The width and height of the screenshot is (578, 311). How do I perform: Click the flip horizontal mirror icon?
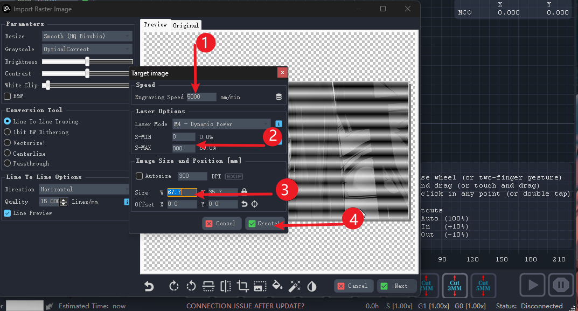click(226, 287)
